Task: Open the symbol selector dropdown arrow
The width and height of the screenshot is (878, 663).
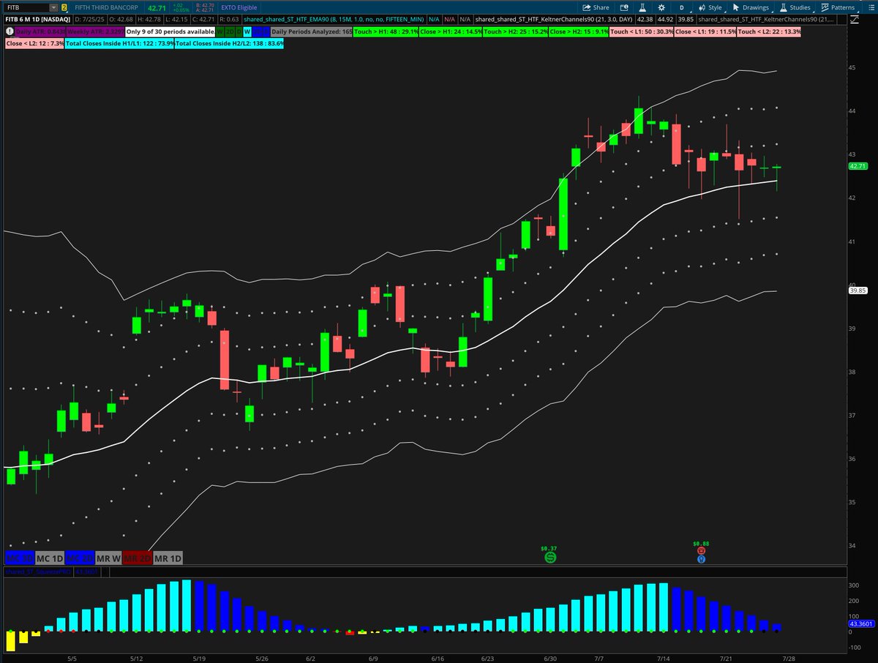Action: (54, 7)
